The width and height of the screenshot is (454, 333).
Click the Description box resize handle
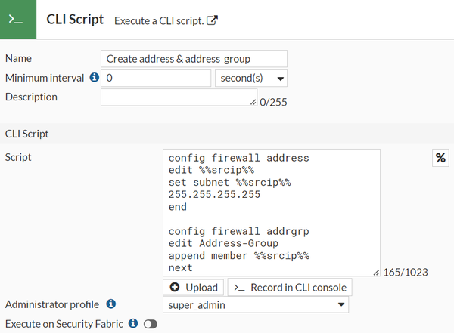[x=253, y=103]
